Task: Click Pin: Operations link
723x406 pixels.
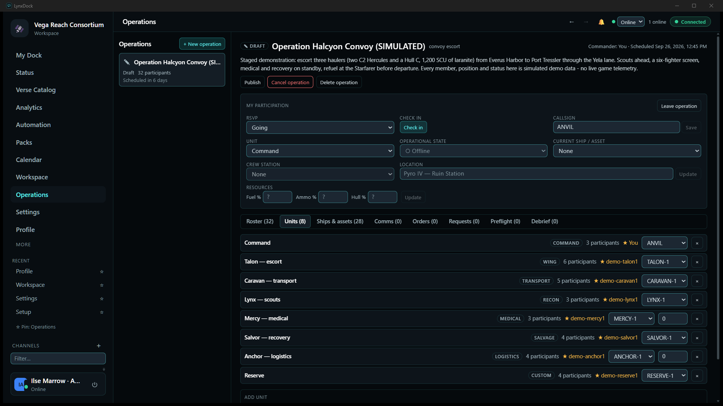Action: click(x=36, y=327)
